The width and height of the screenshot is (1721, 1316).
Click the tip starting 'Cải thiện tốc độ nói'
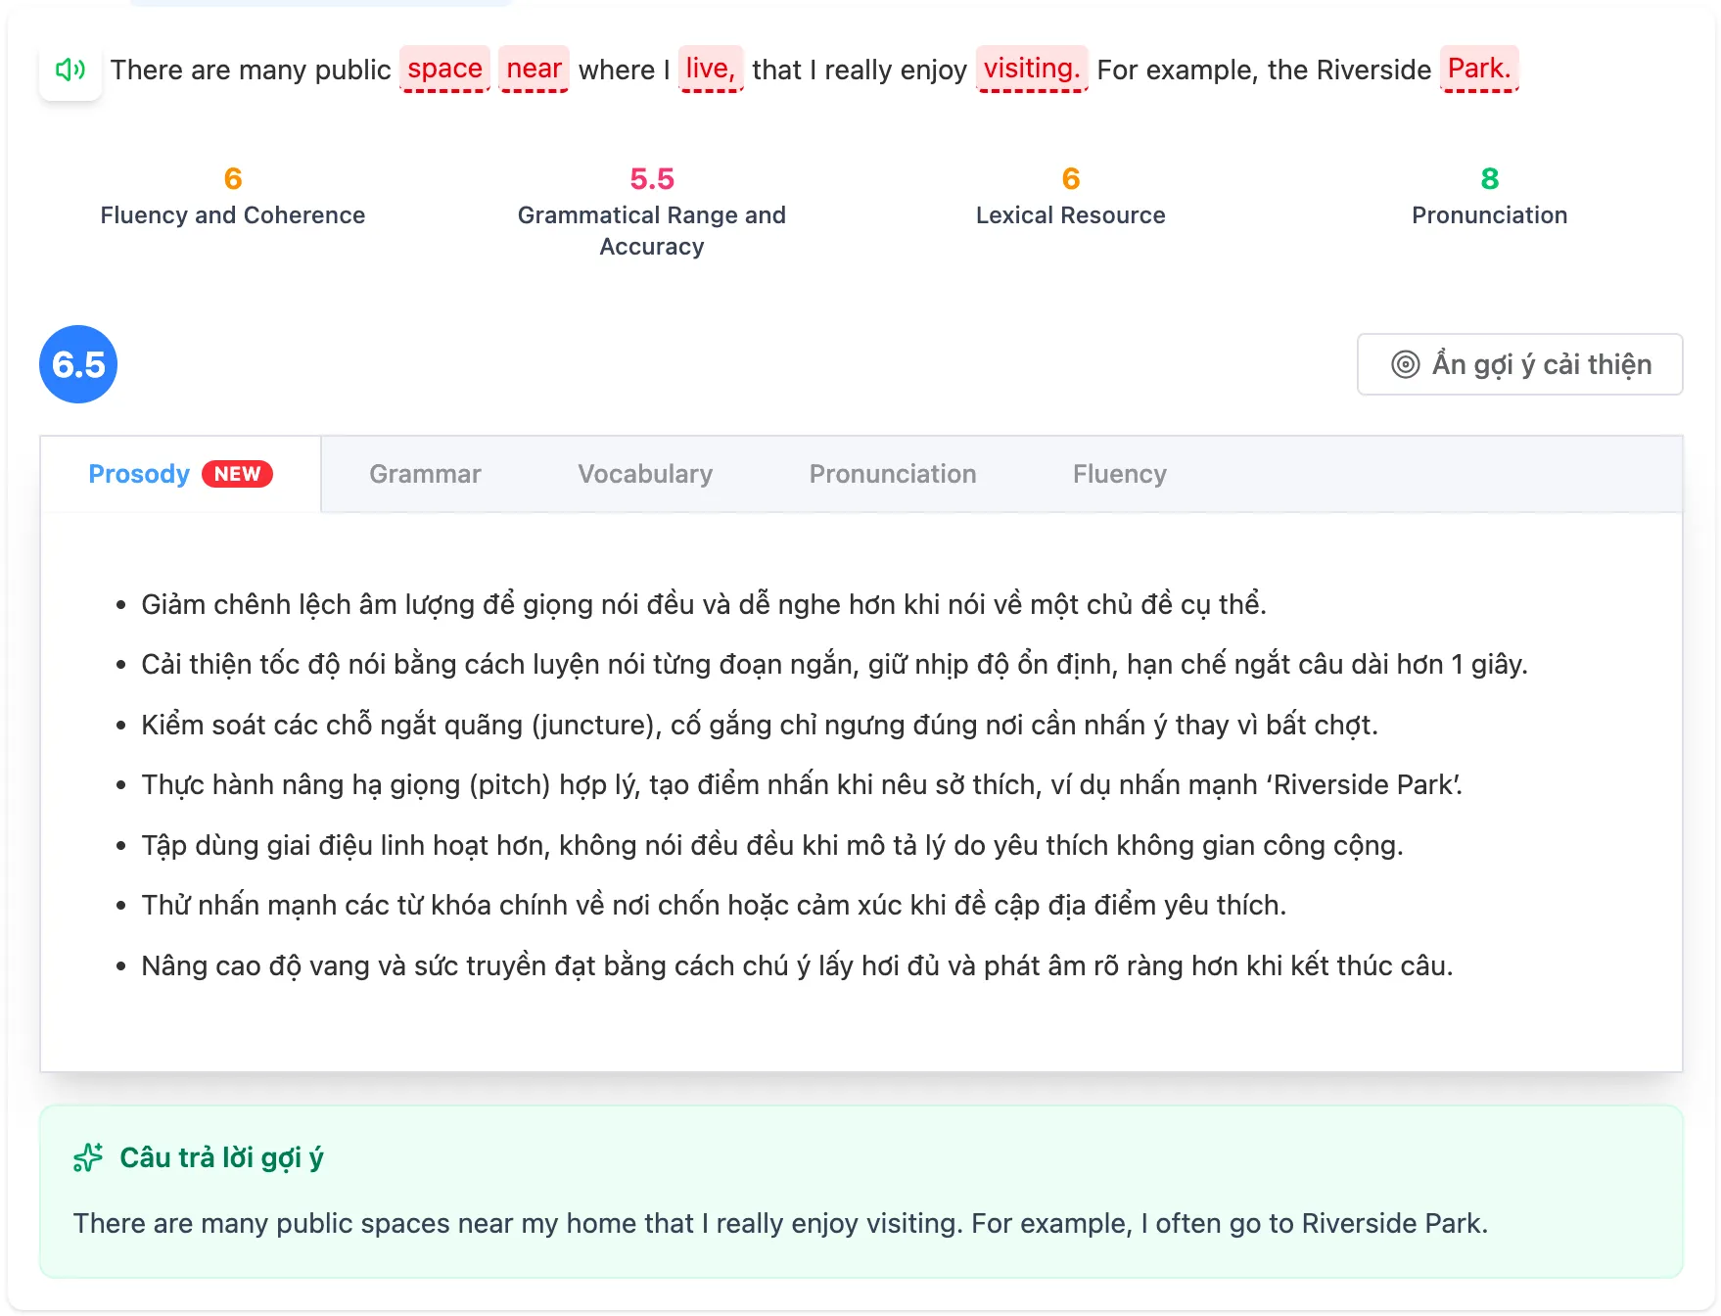point(834,665)
